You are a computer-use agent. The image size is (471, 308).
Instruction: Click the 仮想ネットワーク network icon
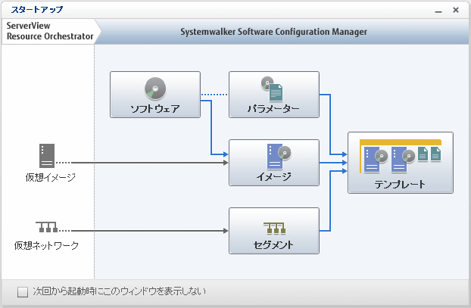[46, 227]
